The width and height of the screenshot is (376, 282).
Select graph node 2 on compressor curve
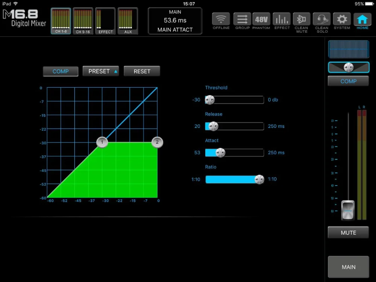(157, 142)
